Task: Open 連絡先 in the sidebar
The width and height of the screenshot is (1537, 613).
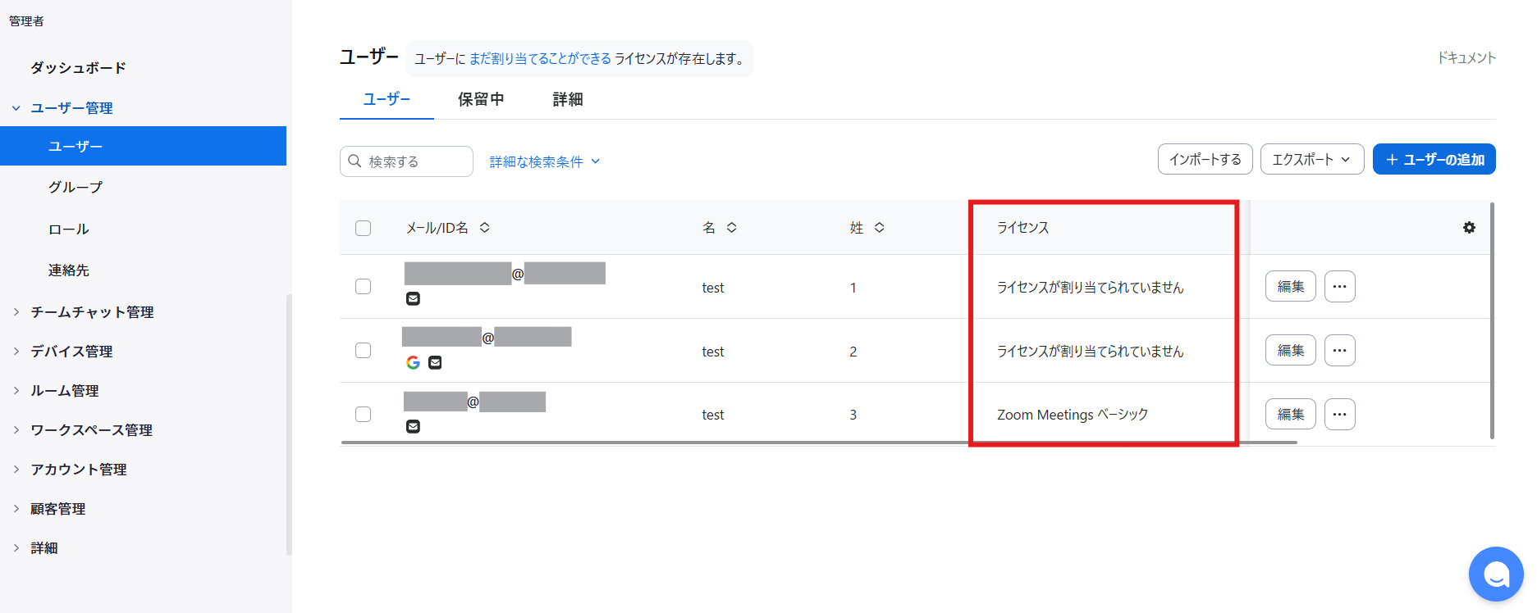Action: click(68, 270)
